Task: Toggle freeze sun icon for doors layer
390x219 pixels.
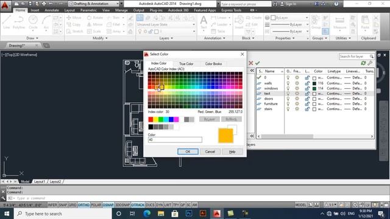Action: 297,99
